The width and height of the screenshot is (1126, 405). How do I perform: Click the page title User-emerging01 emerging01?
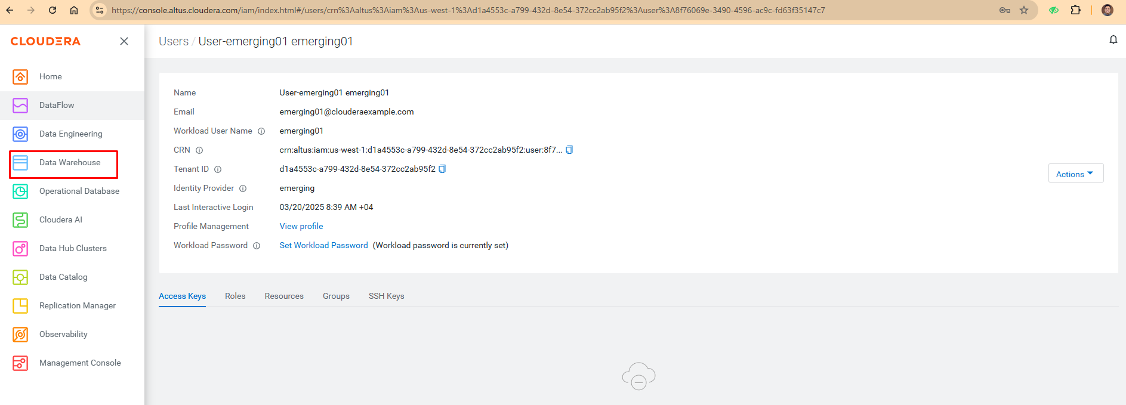pyautogui.click(x=276, y=41)
